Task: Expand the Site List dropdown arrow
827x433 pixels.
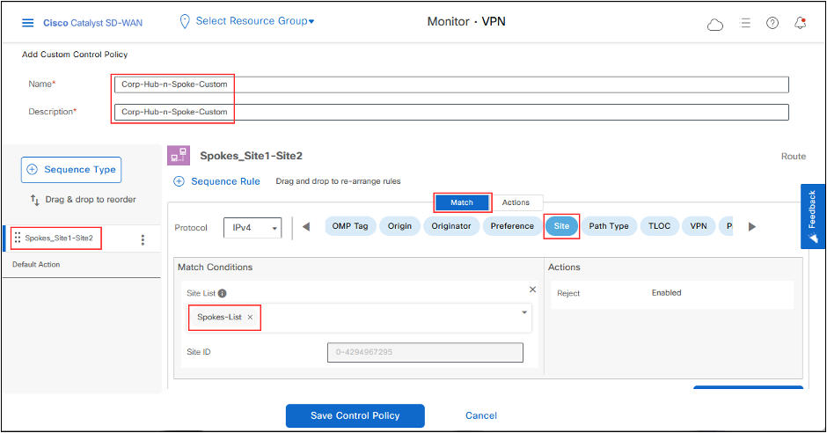Action: 524,312
